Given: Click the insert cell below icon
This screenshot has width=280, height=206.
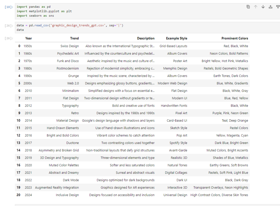Looking at the screenshot, I should pos(278,7).
